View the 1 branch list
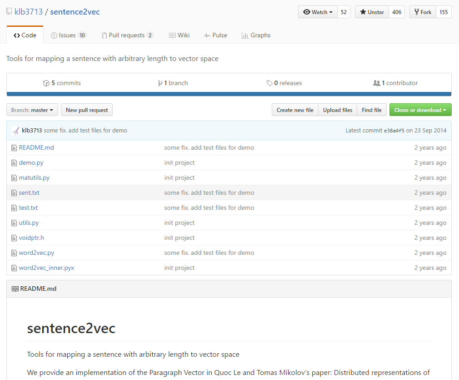The width and height of the screenshot is (459, 380). click(x=173, y=83)
